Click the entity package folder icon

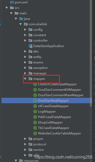coord(30,57)
